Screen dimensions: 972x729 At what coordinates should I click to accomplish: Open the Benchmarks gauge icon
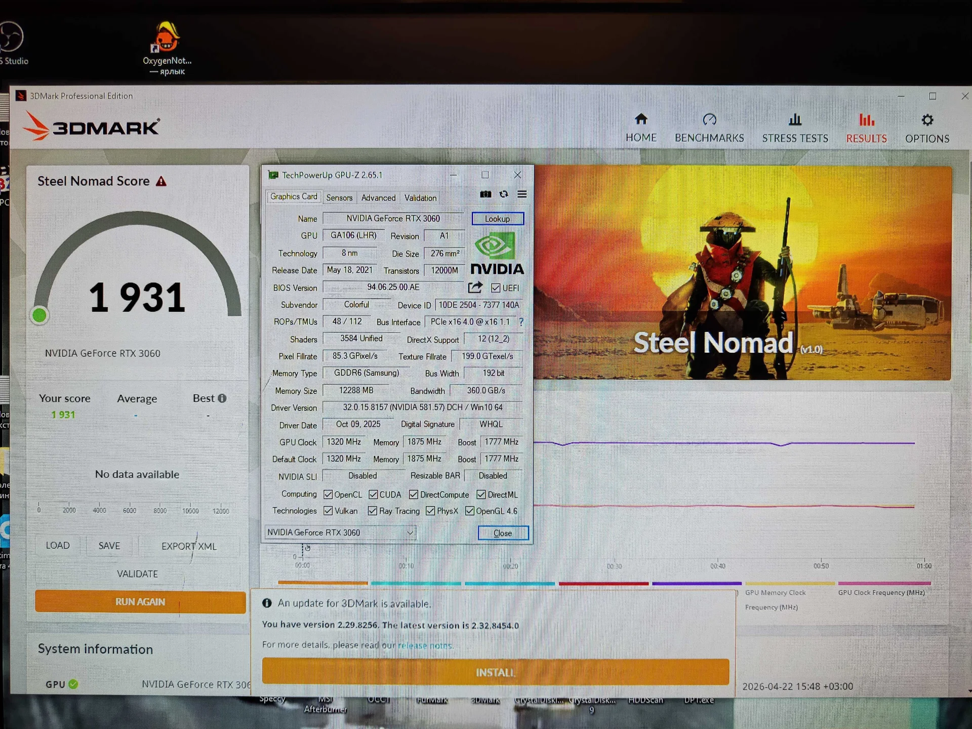pos(709,119)
